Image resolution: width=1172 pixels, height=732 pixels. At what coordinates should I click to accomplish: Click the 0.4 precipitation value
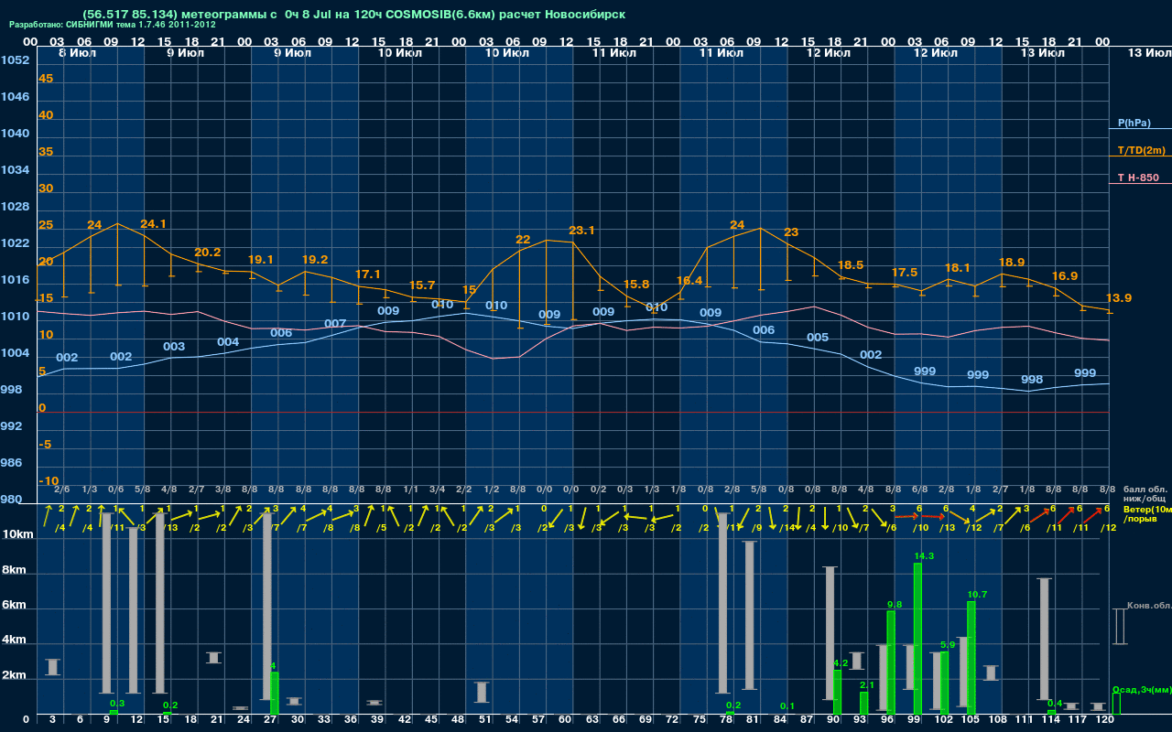[x=1055, y=703]
